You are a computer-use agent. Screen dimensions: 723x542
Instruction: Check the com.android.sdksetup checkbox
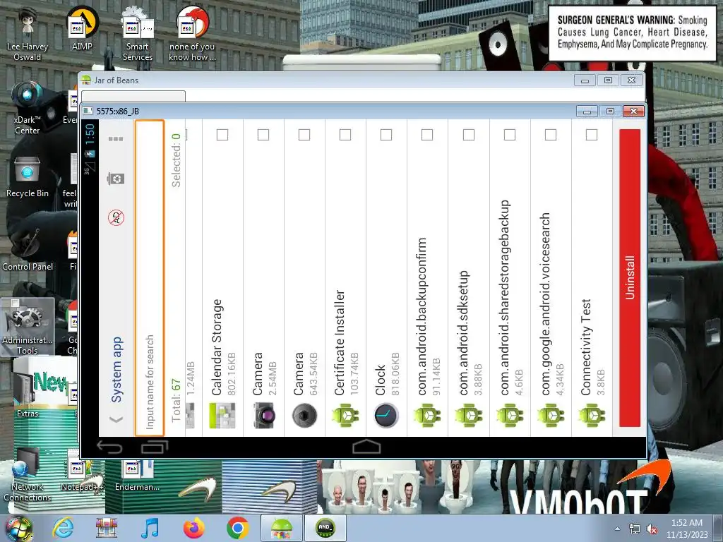tap(469, 135)
